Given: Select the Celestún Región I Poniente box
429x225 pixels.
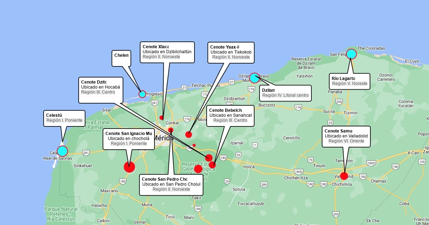Looking at the screenshot, I should (x=64, y=118).
